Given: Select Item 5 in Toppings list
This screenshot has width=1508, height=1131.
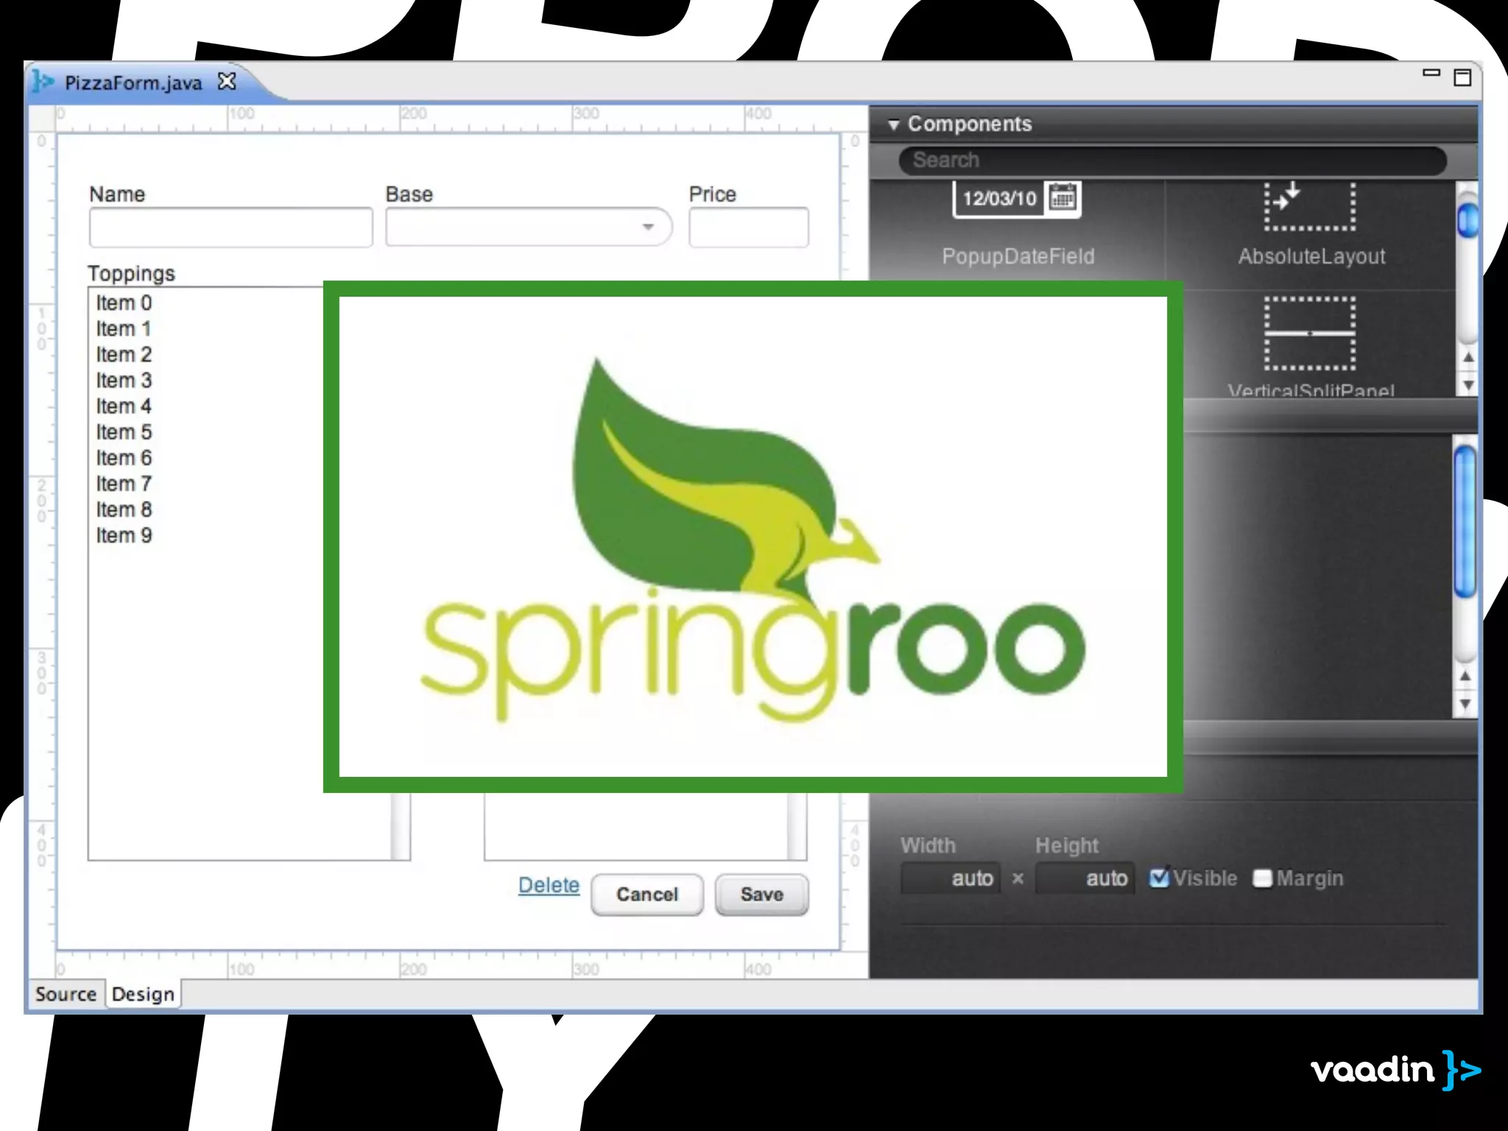Looking at the screenshot, I should [x=124, y=431].
